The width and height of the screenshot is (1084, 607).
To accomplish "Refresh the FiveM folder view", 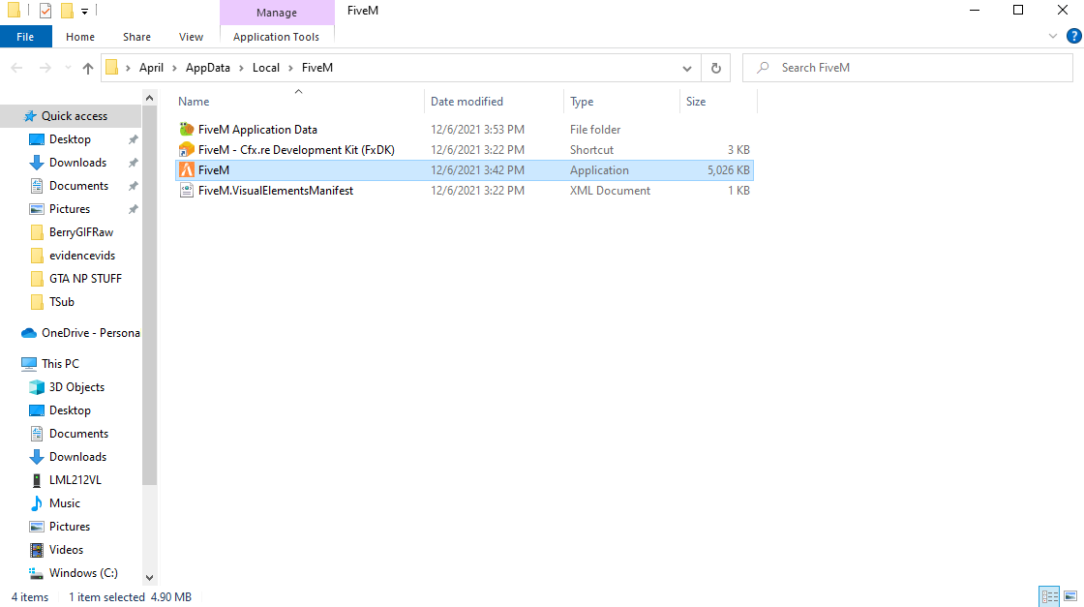I will [x=716, y=68].
